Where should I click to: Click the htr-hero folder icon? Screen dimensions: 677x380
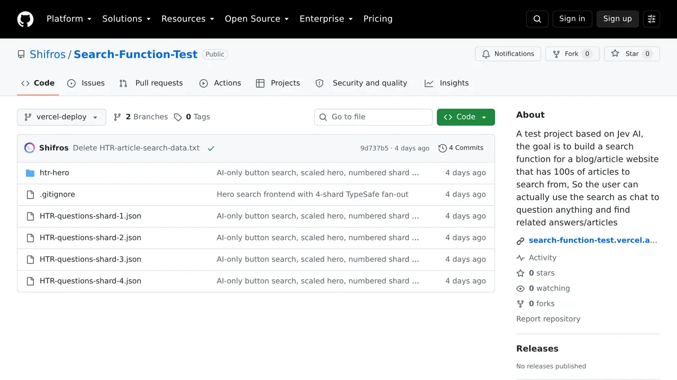click(30, 173)
